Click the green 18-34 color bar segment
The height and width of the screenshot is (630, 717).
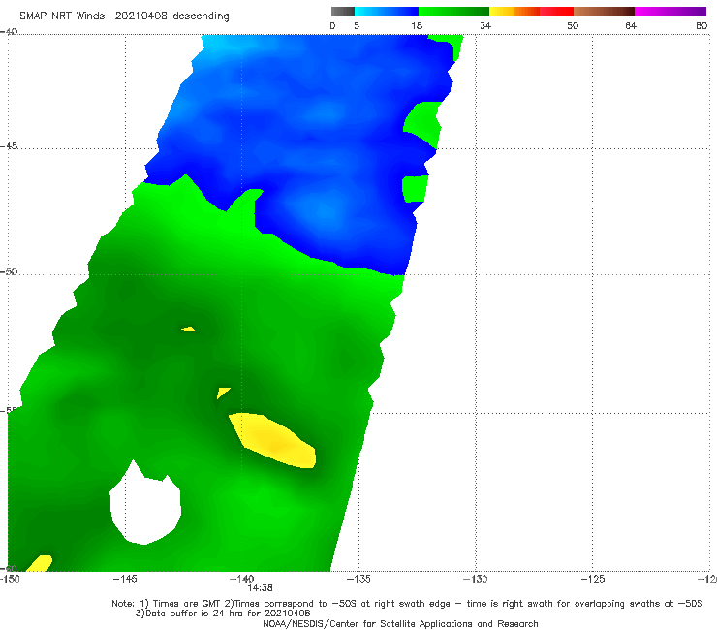tap(453, 12)
